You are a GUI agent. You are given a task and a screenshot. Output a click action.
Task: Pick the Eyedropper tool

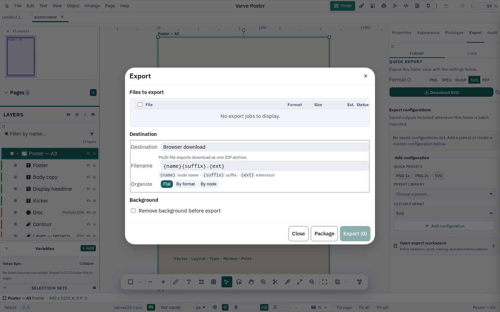click(287, 282)
